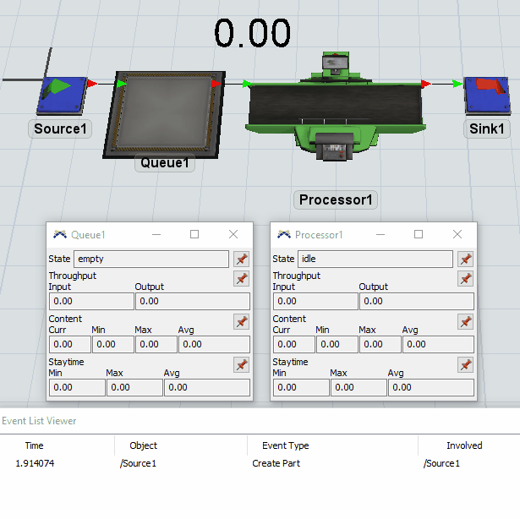Image resolution: width=520 pixels, height=519 pixels.
Task: Click the Involved column header
Action: click(464, 445)
